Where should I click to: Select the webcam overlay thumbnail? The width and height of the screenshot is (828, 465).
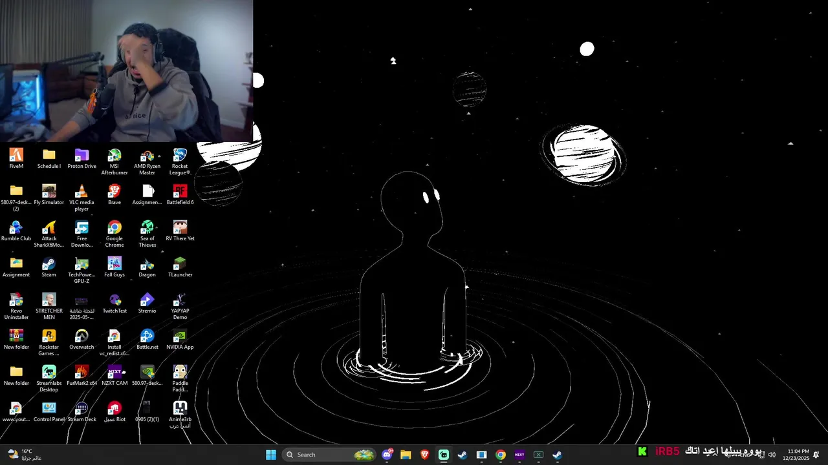coord(127,71)
